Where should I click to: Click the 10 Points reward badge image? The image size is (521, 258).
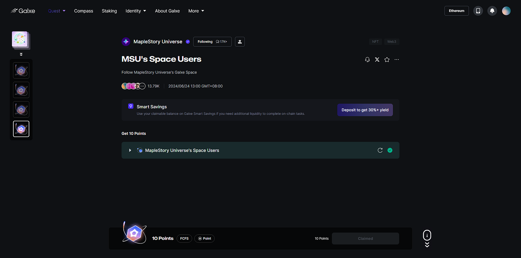point(134,233)
